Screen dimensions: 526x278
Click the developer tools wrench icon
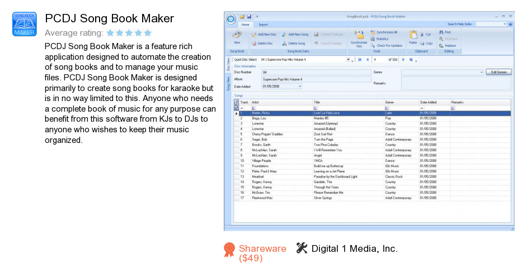pyautogui.click(x=302, y=248)
